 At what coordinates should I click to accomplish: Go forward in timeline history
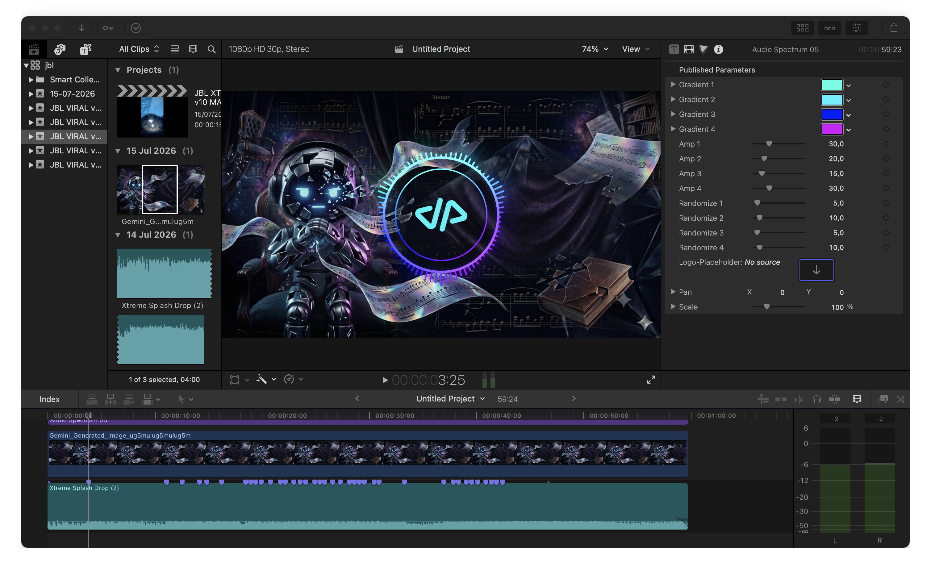[573, 398]
